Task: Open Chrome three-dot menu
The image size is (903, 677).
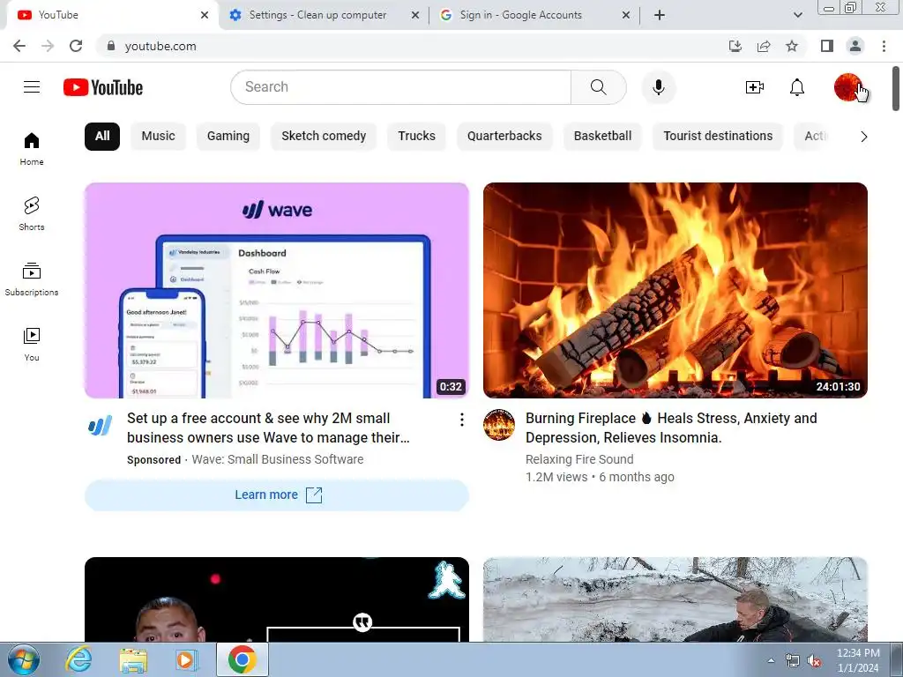Action: [x=884, y=46]
